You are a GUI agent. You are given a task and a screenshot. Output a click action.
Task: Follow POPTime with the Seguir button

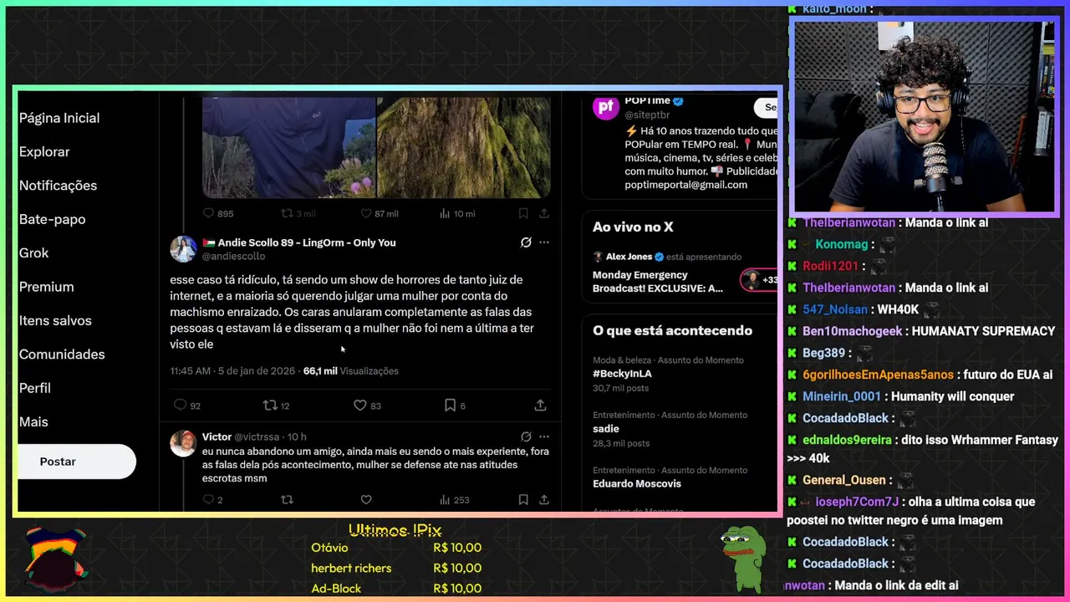pos(767,107)
